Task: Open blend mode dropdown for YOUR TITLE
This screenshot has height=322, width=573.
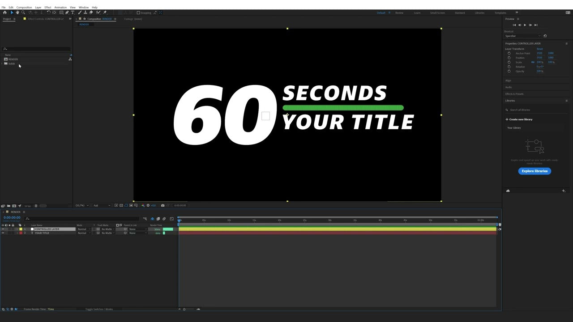Action: [x=83, y=233]
